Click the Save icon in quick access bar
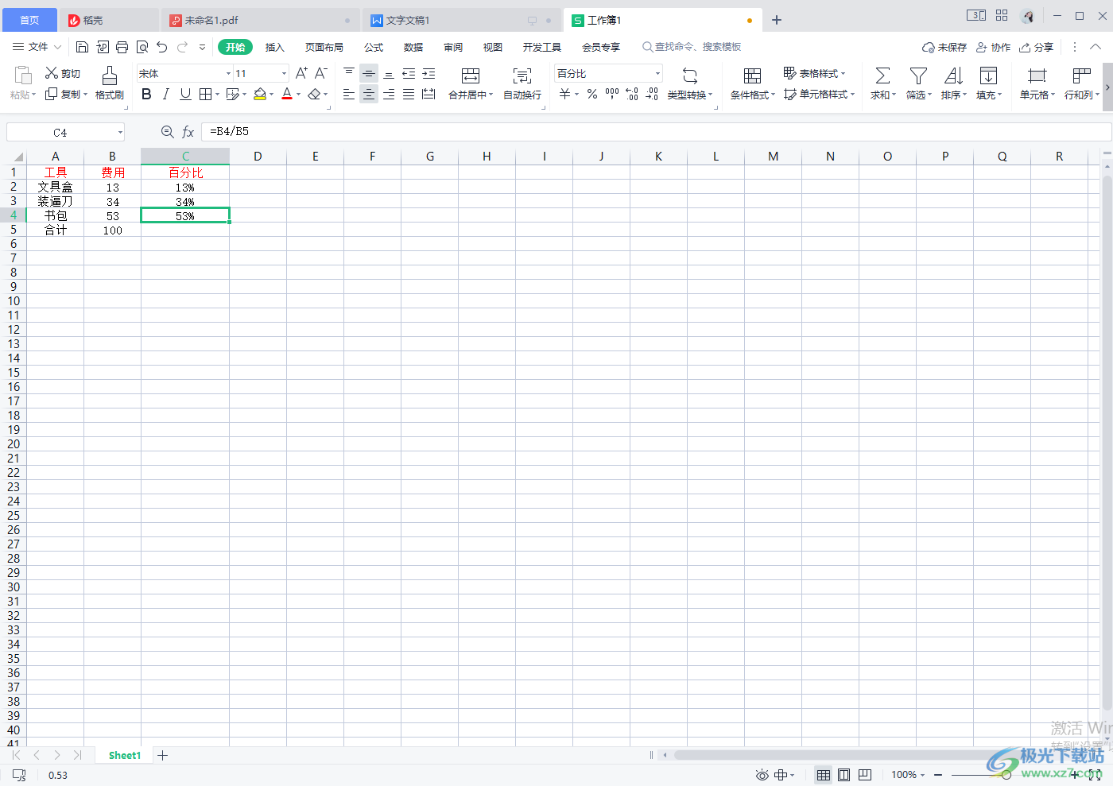Screen dimensions: 1113x786 click(x=82, y=48)
